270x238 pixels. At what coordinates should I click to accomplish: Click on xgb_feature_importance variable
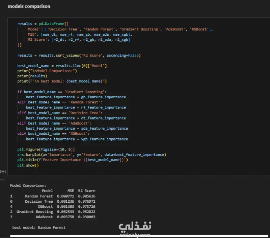tap(104, 139)
